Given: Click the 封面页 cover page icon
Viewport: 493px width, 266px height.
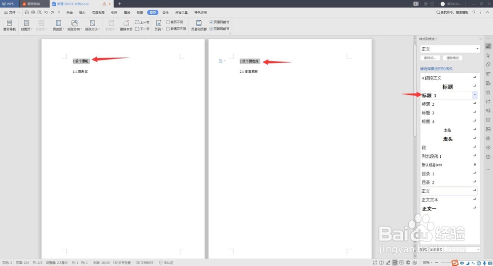Looking at the screenshot, I should [x=27, y=23].
